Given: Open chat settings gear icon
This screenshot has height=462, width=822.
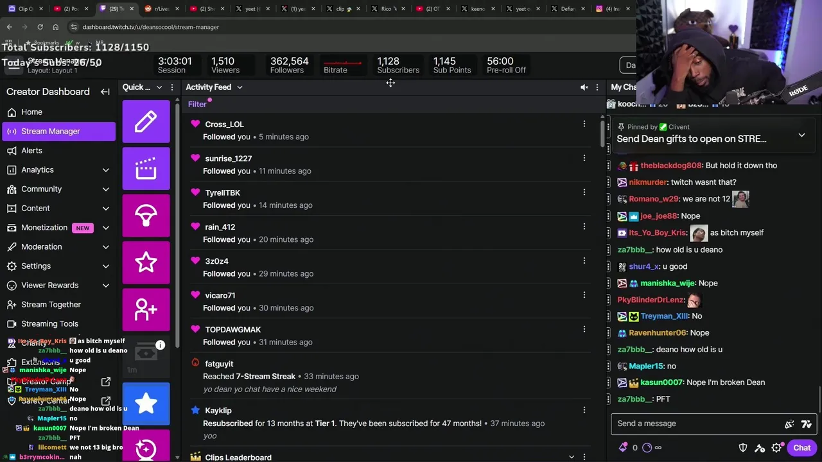Looking at the screenshot, I should click(776, 448).
